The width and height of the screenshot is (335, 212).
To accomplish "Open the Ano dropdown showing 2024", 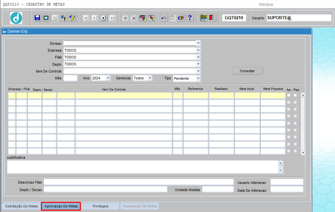I will [108, 78].
